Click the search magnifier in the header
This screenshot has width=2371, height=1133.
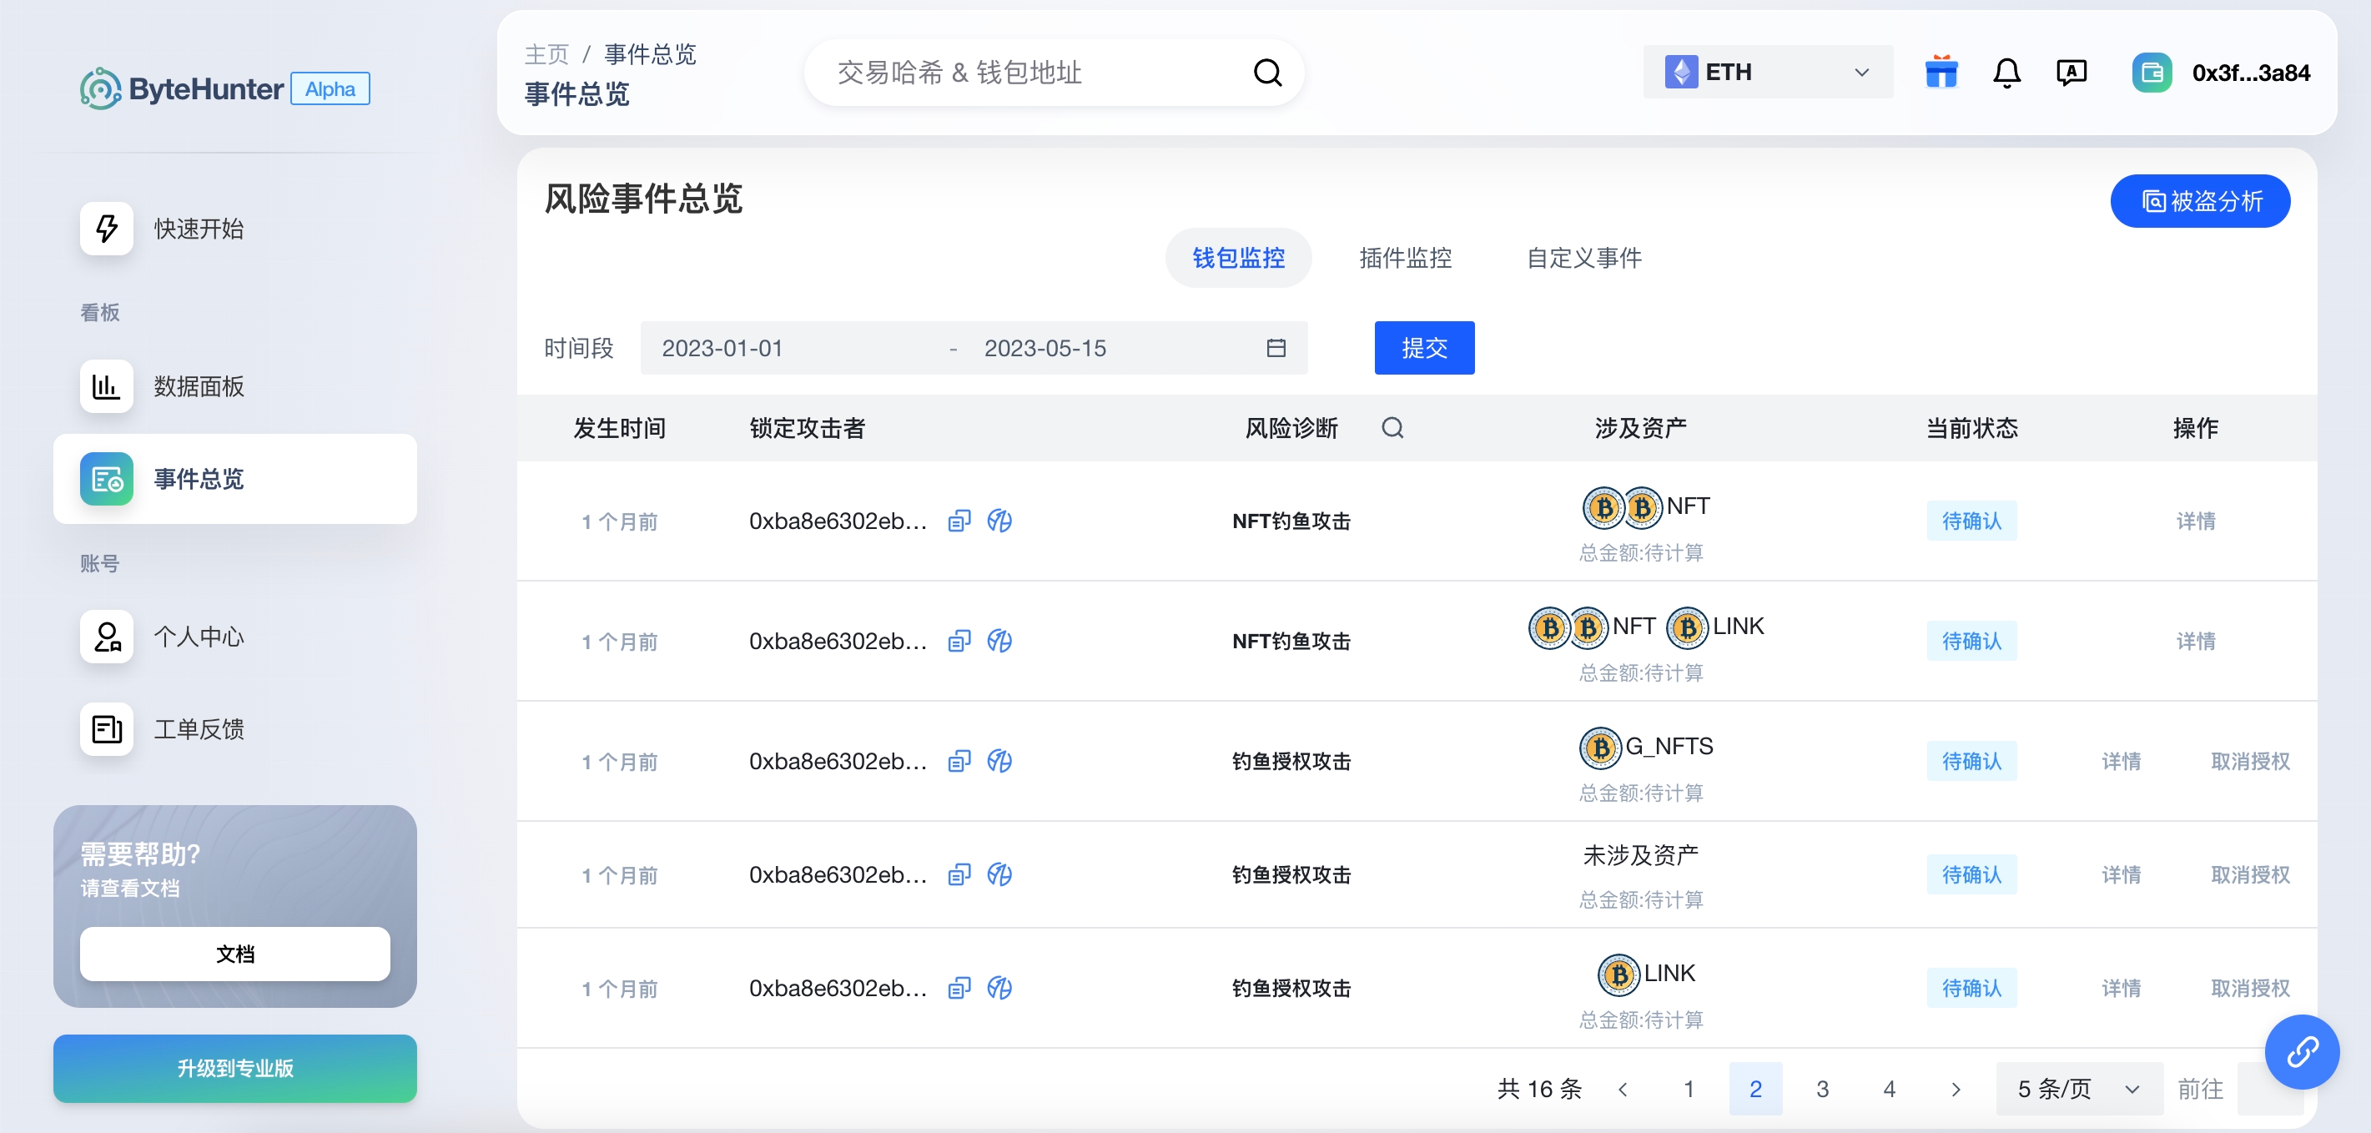pyautogui.click(x=1267, y=73)
